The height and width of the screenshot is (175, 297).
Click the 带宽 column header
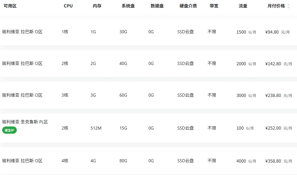point(214,6)
